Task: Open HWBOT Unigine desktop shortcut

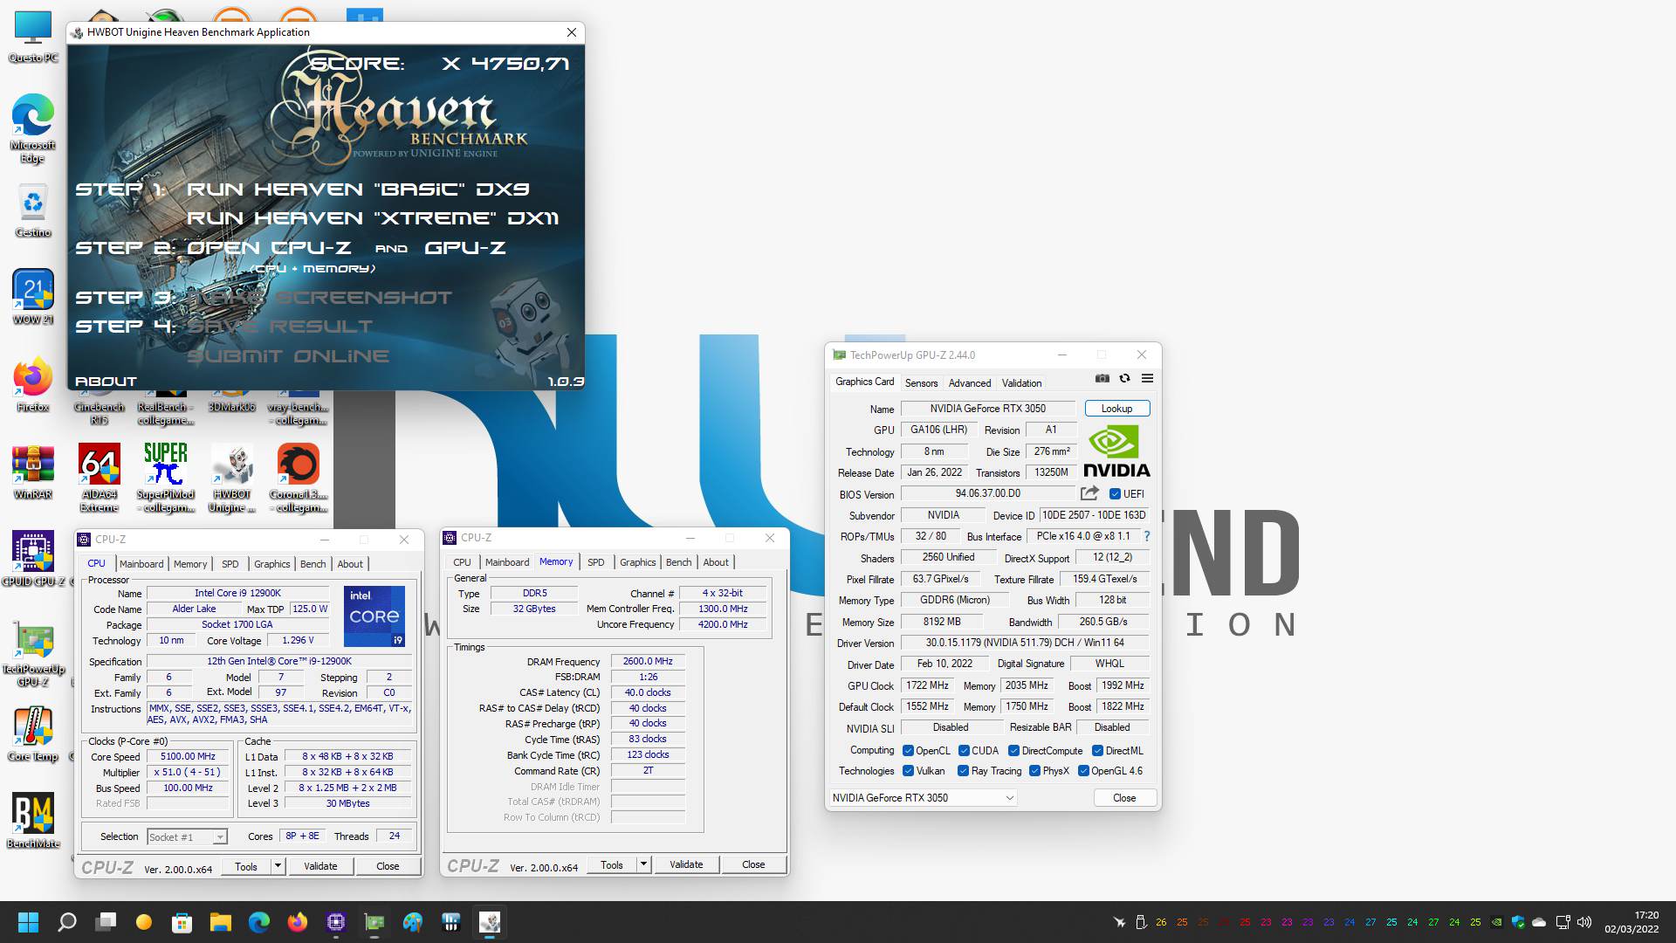Action: [232, 478]
